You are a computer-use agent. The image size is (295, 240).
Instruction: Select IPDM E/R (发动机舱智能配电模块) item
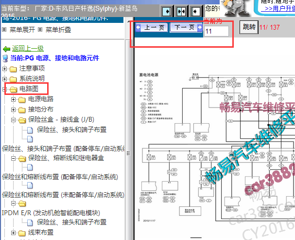click(51, 213)
